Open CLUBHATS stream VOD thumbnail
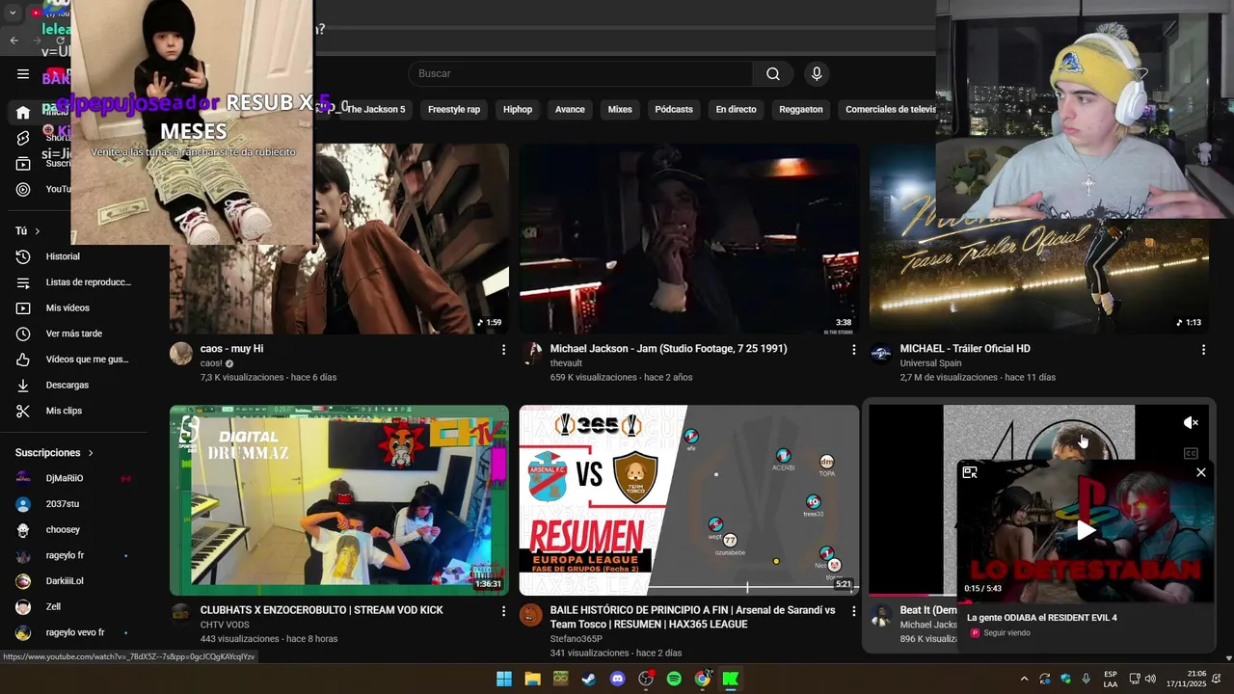This screenshot has width=1234, height=694. pyautogui.click(x=339, y=500)
